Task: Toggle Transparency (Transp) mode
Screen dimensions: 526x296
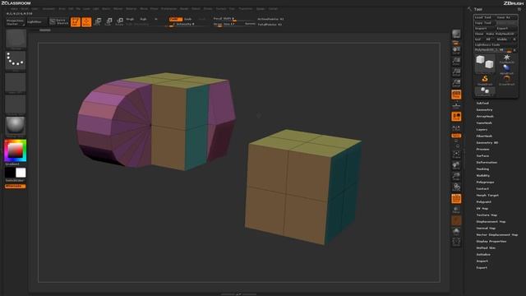Action: [456, 210]
